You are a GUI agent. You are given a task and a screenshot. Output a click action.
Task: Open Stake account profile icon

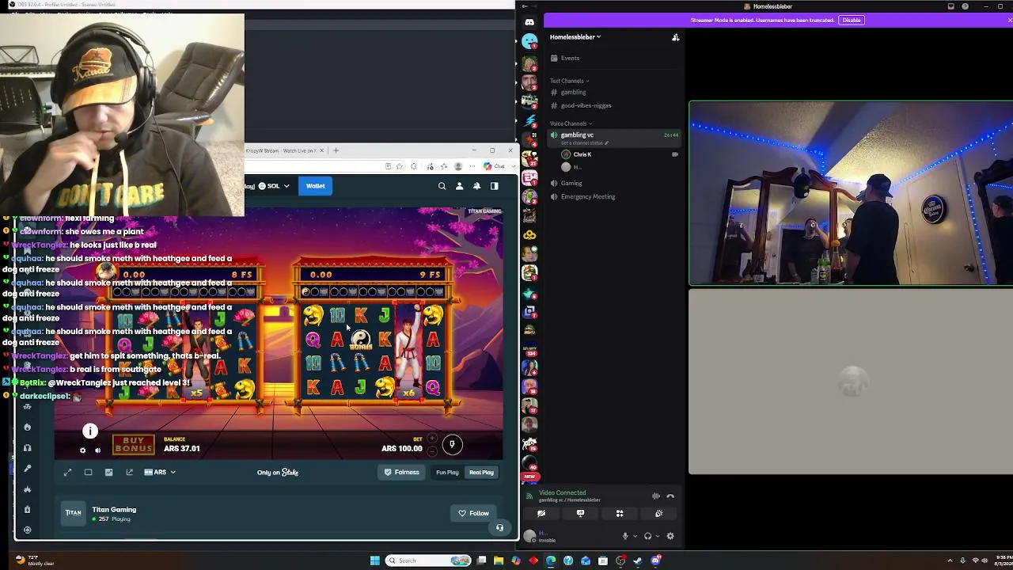point(459,186)
